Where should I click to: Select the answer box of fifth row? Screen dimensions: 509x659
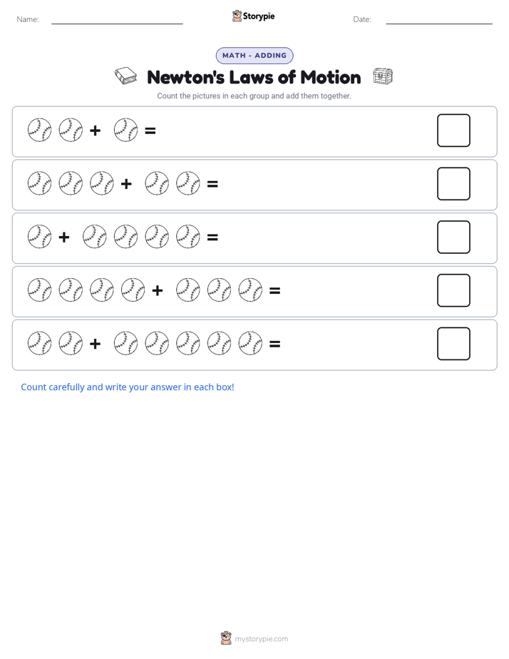(x=453, y=344)
